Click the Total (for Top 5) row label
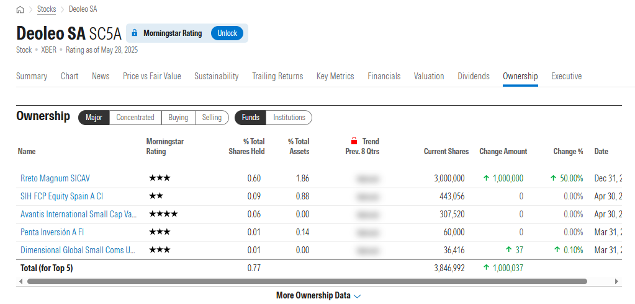Screen dimensions: 635x304 click(x=47, y=267)
